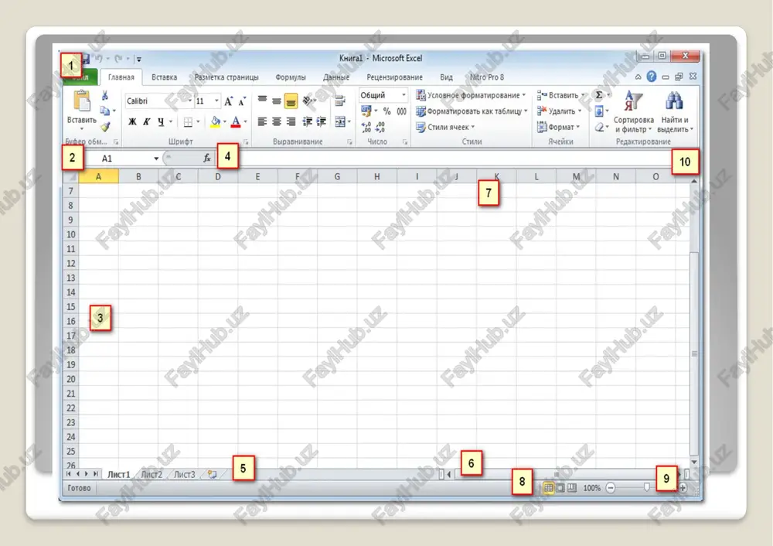Toggle middle vertical alignment button
773x546 pixels.
277,101
